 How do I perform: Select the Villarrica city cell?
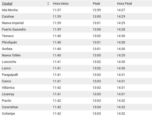(26, 88)
